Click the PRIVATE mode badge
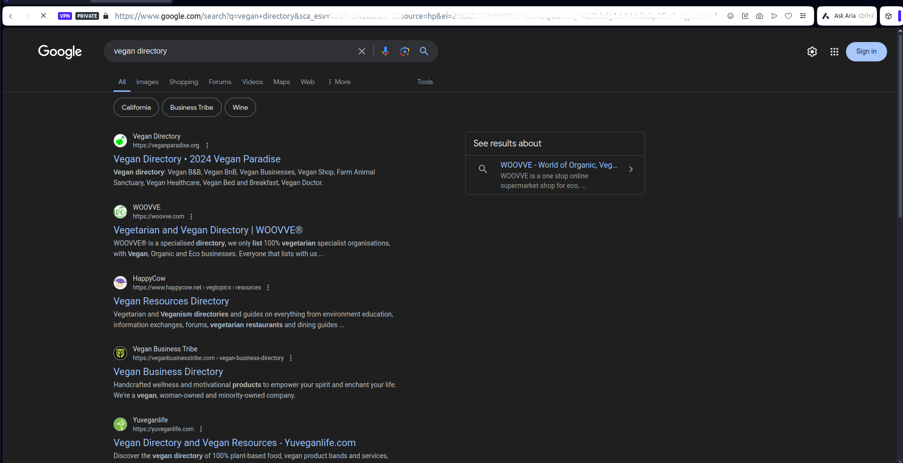The width and height of the screenshot is (903, 463). [87, 16]
